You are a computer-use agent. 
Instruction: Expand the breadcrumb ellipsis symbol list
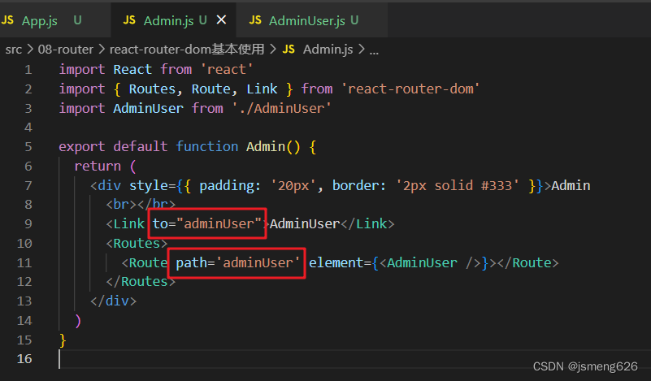tap(374, 51)
